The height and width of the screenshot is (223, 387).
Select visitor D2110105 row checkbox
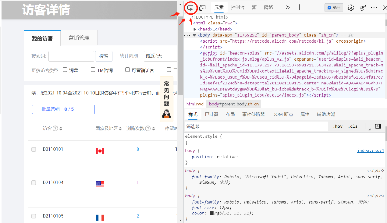(34, 216)
